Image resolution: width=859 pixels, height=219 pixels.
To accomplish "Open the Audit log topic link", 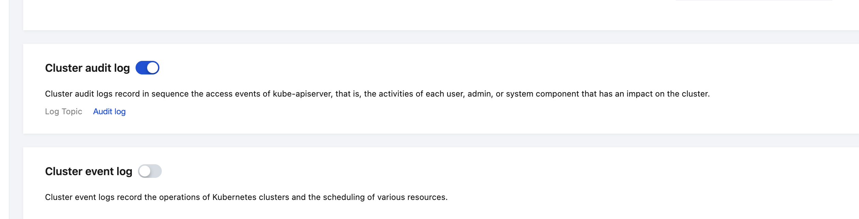I will click(x=109, y=112).
